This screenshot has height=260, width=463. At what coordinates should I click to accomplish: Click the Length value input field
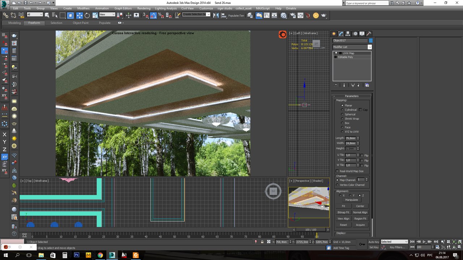tap(351, 138)
